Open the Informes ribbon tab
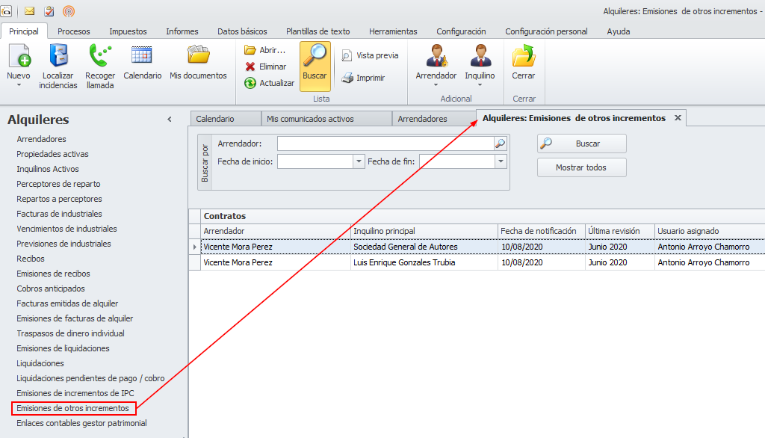The image size is (765, 438). [182, 31]
